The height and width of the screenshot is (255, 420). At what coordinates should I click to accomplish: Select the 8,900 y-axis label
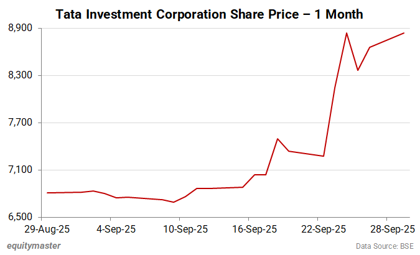22,29
